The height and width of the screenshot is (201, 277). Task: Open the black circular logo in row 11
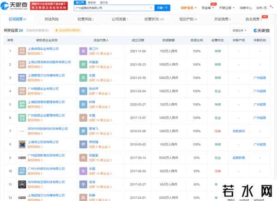(22, 184)
